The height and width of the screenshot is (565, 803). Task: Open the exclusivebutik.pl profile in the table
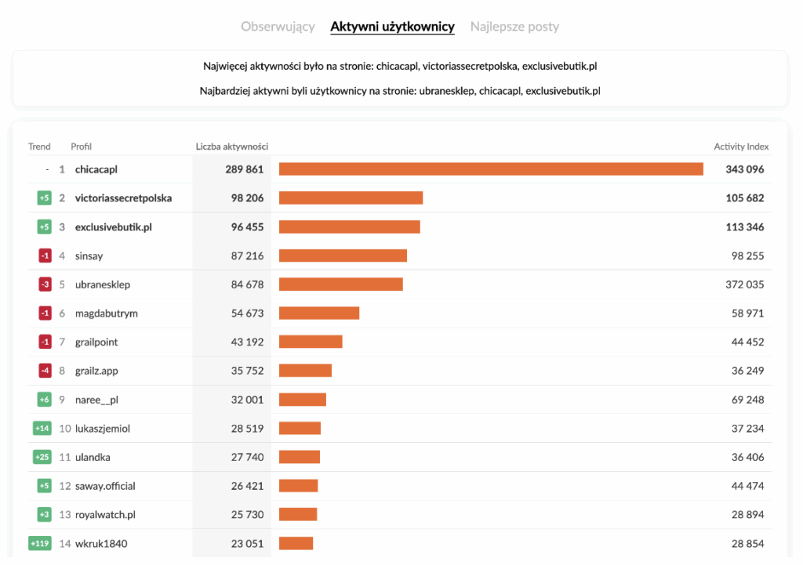(115, 227)
